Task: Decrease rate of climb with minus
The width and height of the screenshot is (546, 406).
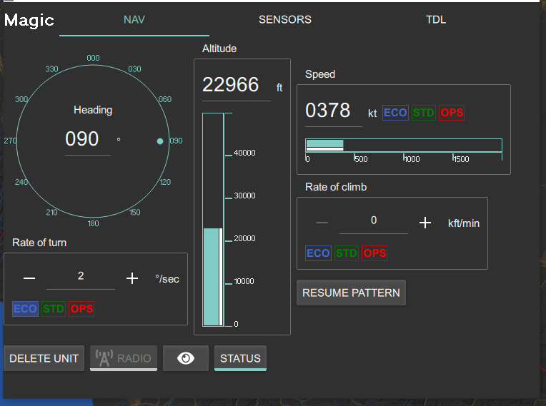Action: coord(322,223)
